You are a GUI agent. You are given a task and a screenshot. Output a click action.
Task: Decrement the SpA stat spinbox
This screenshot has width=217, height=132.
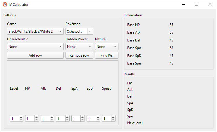pyautogui.click(x=82, y=120)
